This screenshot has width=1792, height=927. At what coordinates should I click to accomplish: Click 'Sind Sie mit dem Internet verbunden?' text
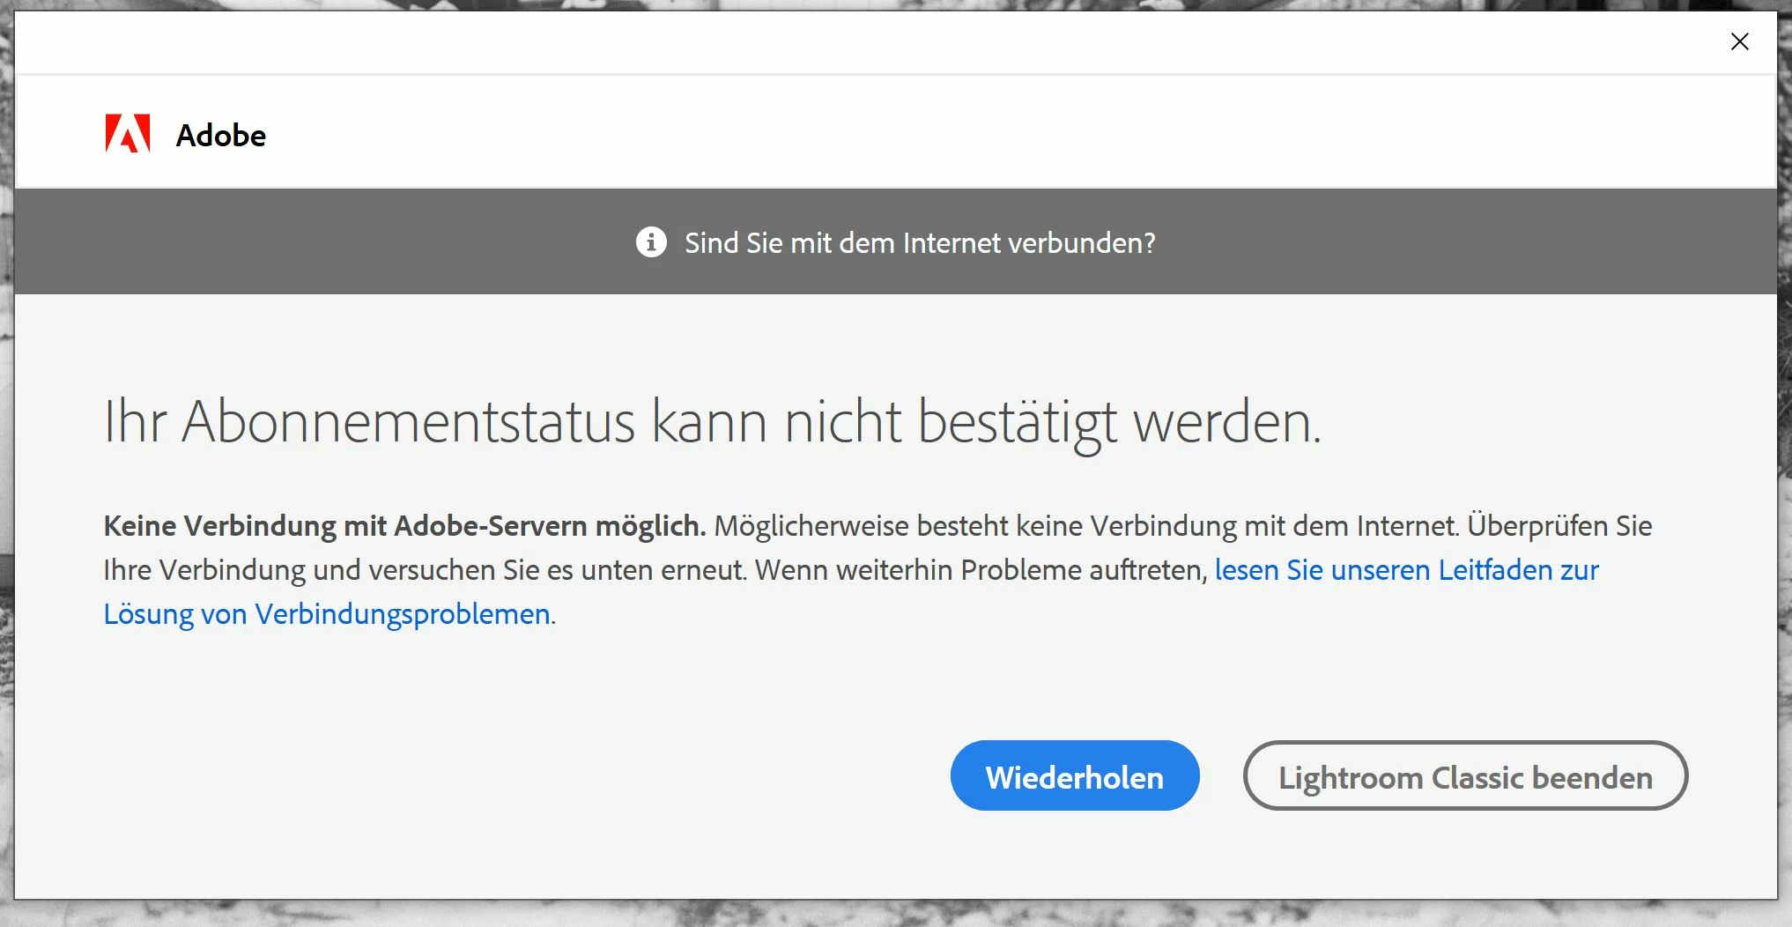pyautogui.click(x=920, y=242)
